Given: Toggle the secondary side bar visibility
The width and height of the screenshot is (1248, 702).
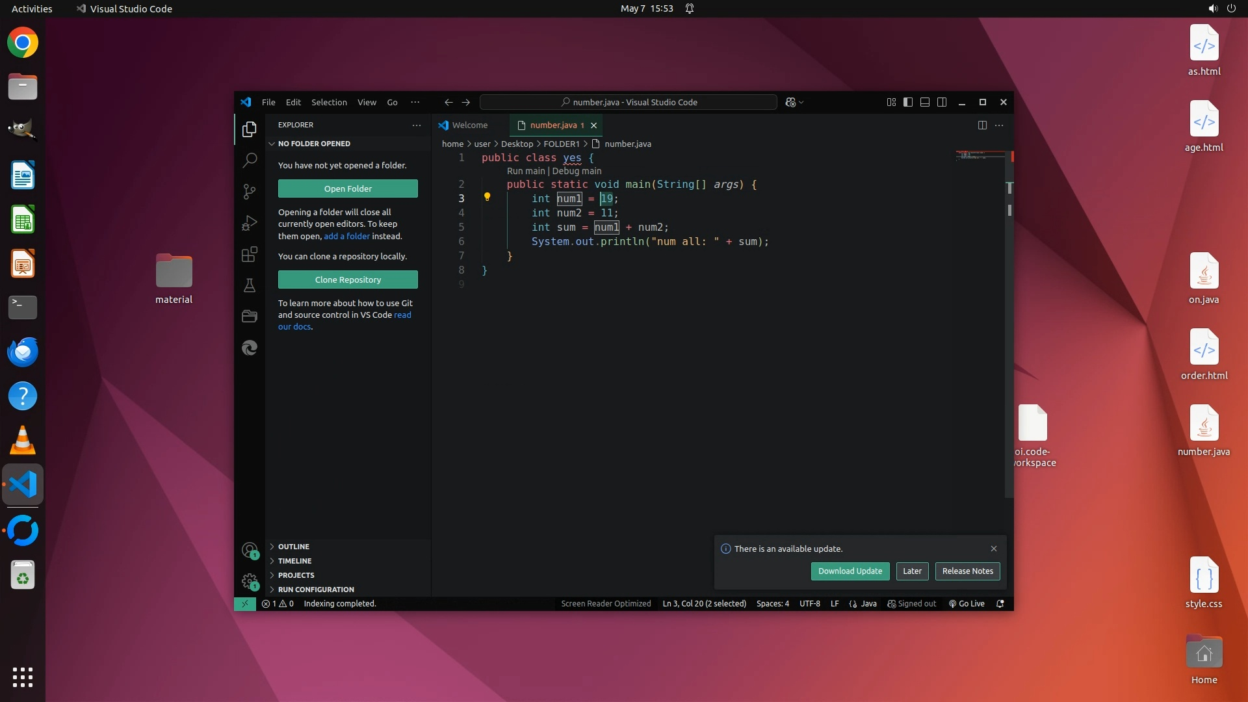Looking at the screenshot, I should click(x=942, y=102).
